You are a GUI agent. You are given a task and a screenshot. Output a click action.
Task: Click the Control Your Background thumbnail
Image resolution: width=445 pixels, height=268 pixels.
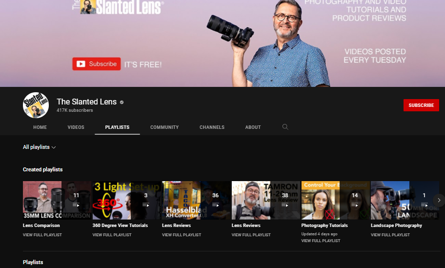pos(335,200)
